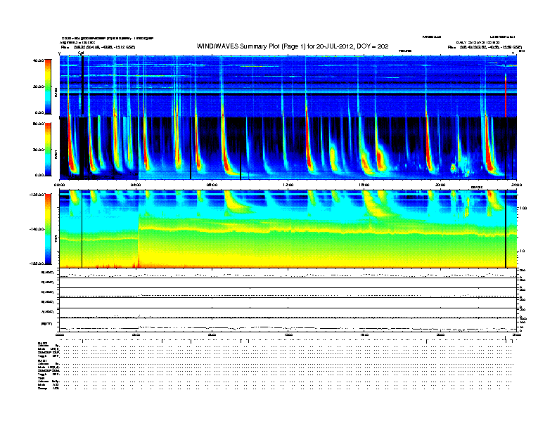The image size is (557, 430).
Task: Click the 16:00 time label under RAD1 spectrogram
Action: [364, 185]
